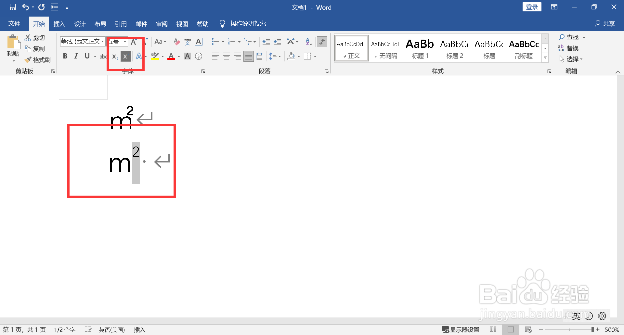Screen dimensions: 624x335
Task: Expand the styles gallery
Action: 545,58
